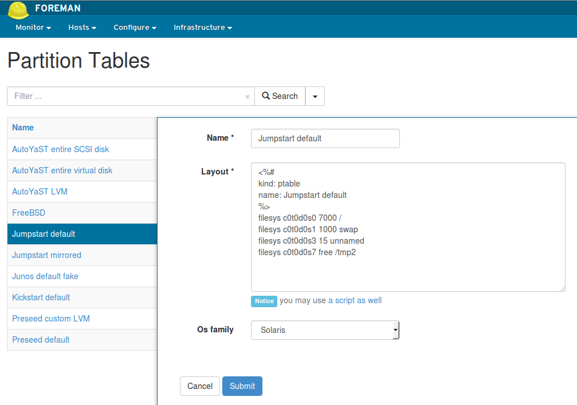Open the Junos default fake entry
Screen dimensions: 577x405
pos(45,276)
